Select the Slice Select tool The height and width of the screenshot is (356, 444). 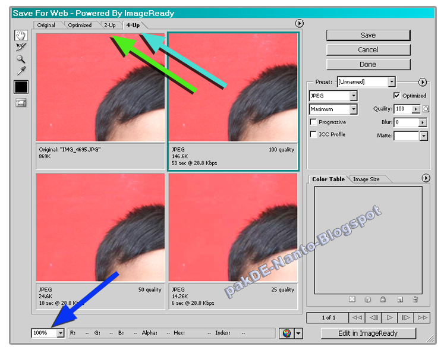point(21,47)
